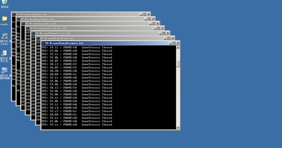Viewport: 282px width, 148px height.
Task: Click system menu icon of 02-NiaomaAgentdemon.bat window
Action: coord(18,19)
